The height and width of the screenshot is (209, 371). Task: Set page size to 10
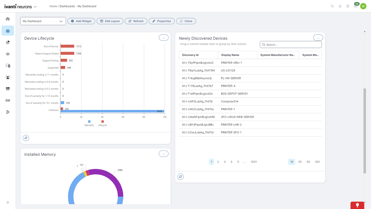pos(292,162)
